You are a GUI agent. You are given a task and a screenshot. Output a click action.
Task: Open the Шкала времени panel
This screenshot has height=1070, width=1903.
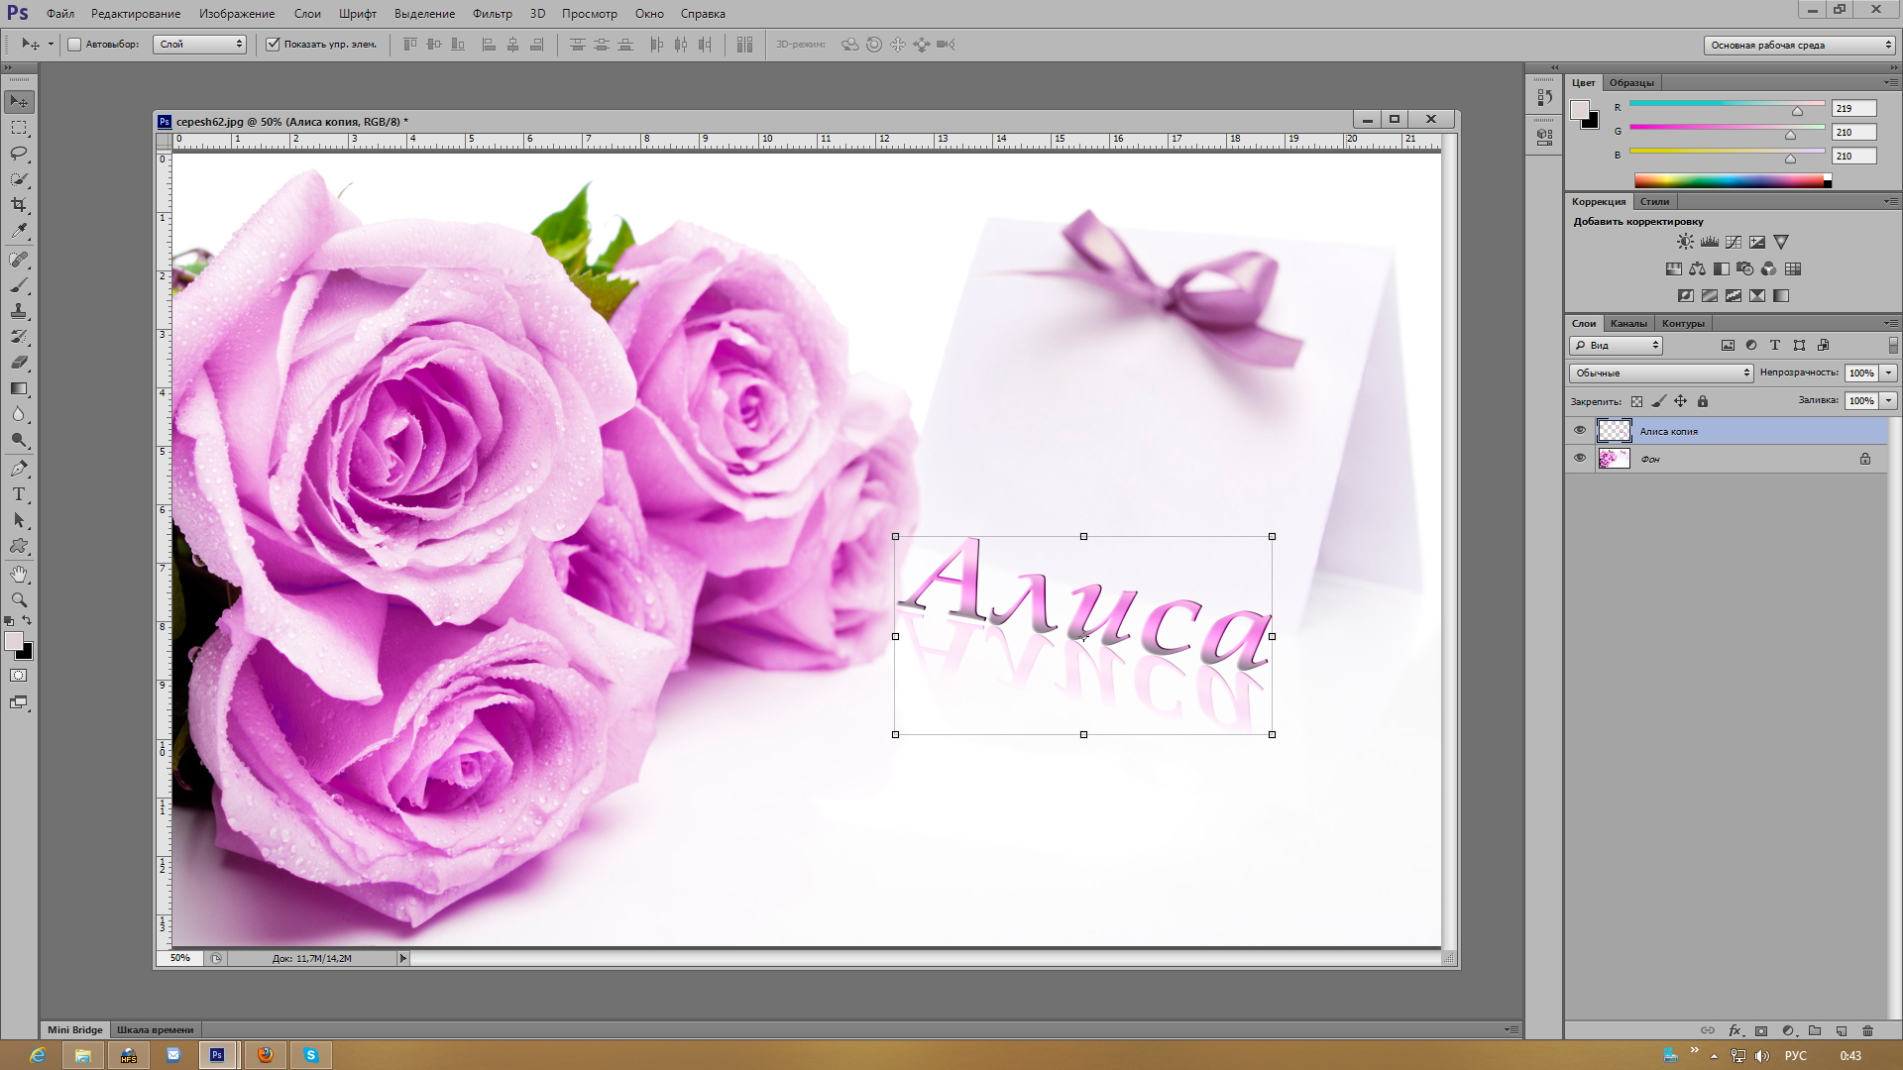(155, 1029)
